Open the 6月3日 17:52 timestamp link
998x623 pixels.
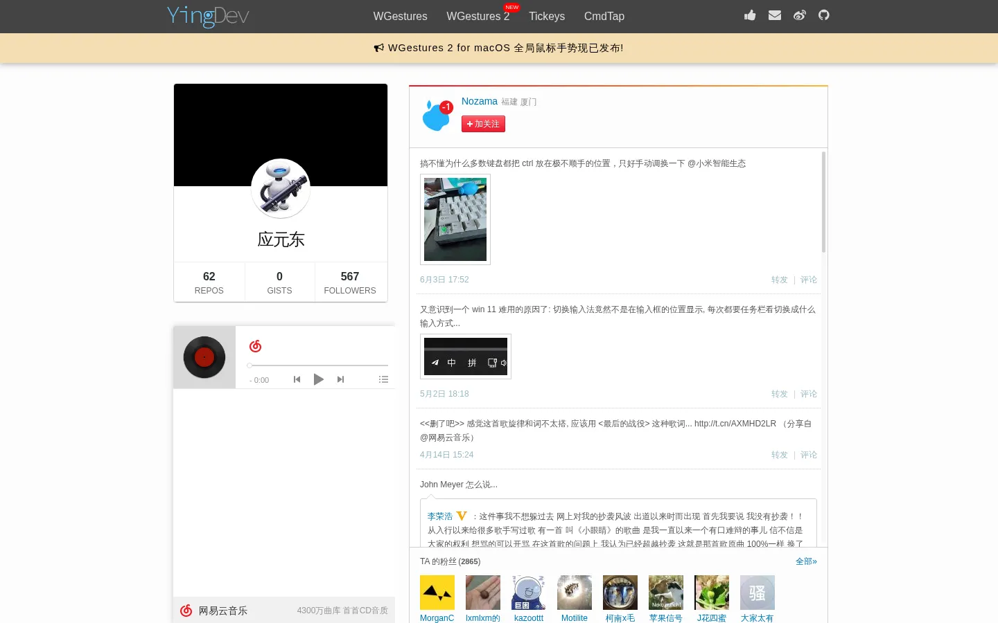click(444, 280)
